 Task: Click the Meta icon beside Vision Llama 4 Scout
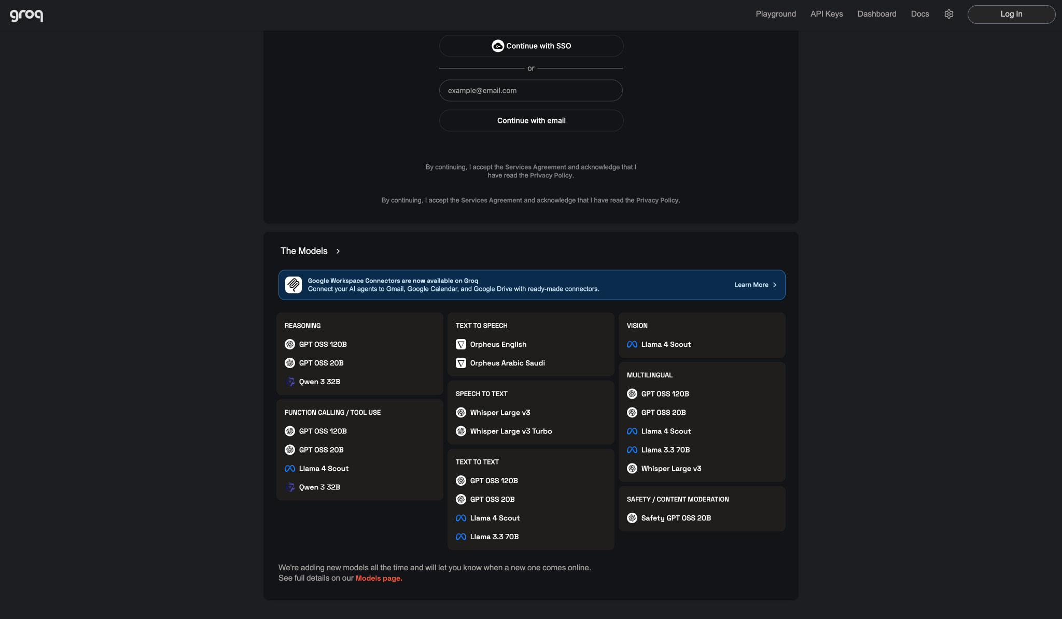click(x=632, y=344)
